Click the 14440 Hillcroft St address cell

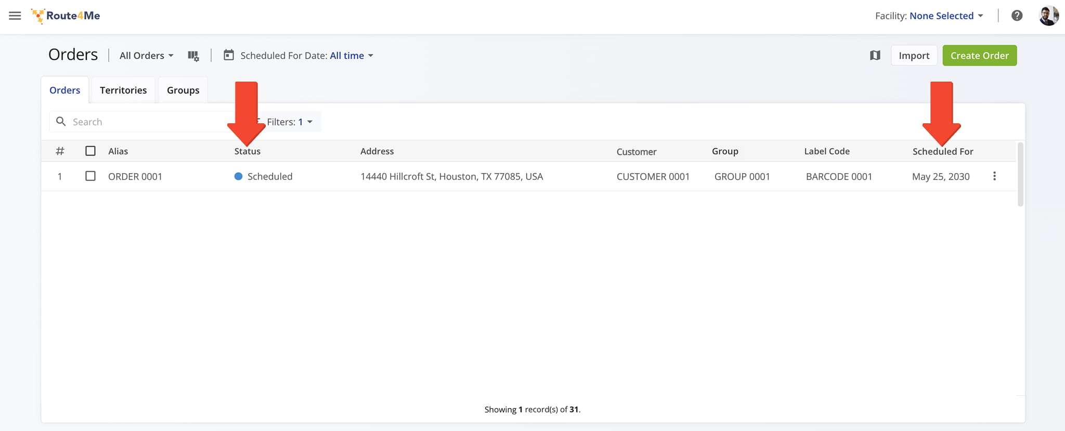pos(452,176)
